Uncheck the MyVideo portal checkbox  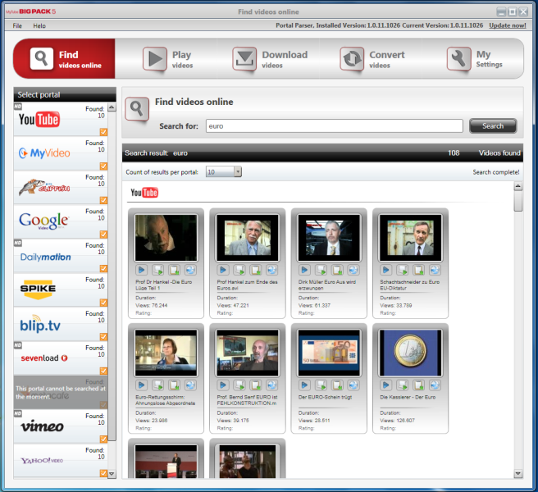[x=103, y=166]
